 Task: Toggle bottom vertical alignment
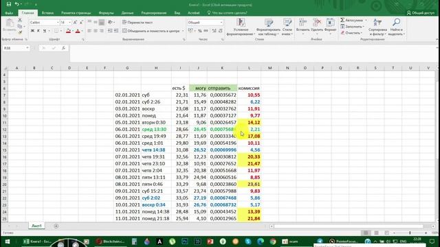[102, 22]
